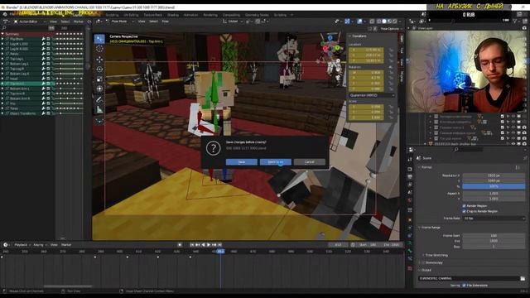Jump to the first frame in timeline
Screen dimensions: 530x298
(192, 245)
